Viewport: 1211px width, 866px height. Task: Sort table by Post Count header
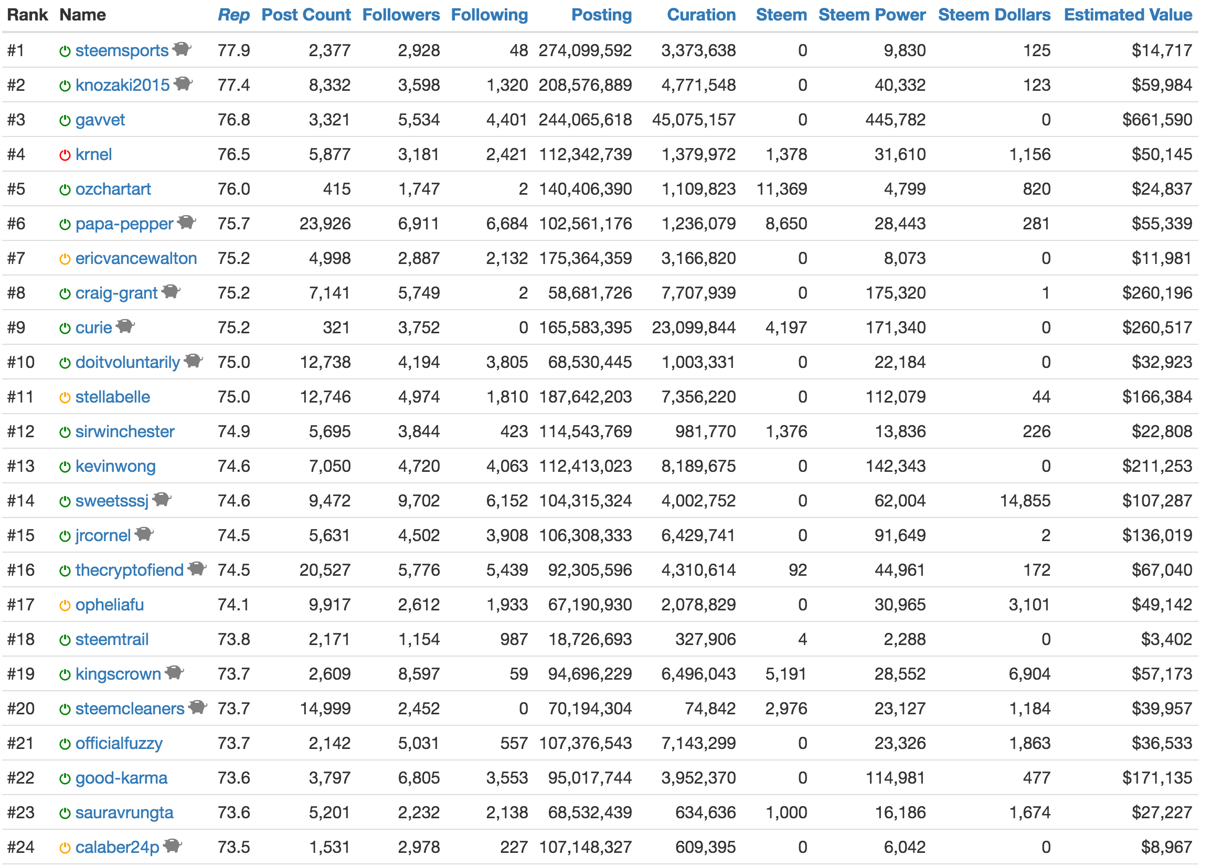(x=306, y=15)
